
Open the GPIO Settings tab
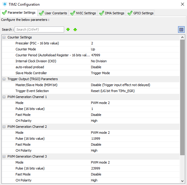[x=140, y=13]
